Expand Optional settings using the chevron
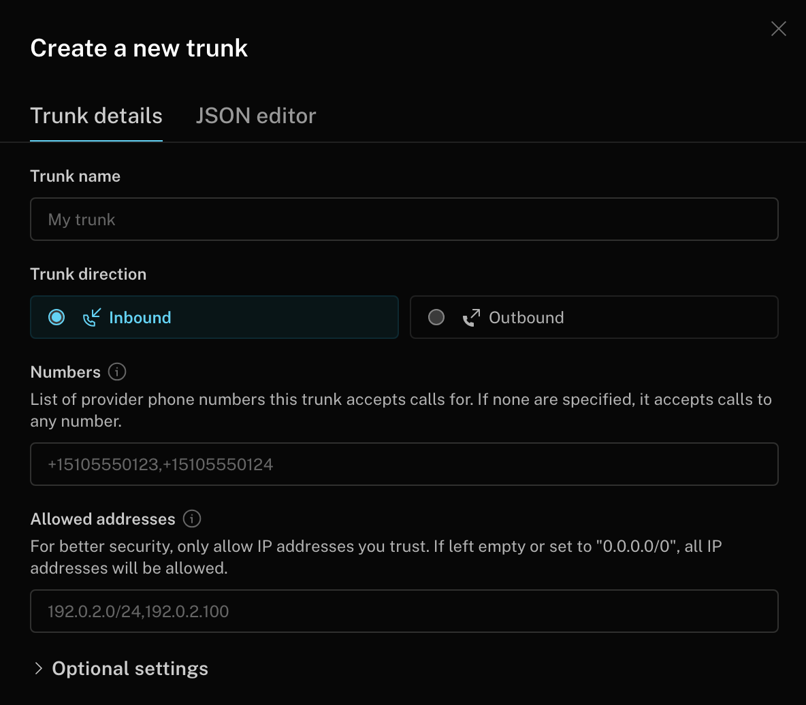The height and width of the screenshot is (705, 806). click(38, 668)
